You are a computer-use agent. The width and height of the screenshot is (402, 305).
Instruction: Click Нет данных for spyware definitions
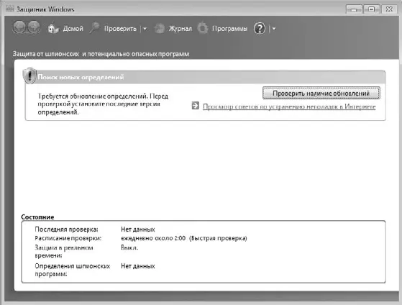tap(138, 266)
